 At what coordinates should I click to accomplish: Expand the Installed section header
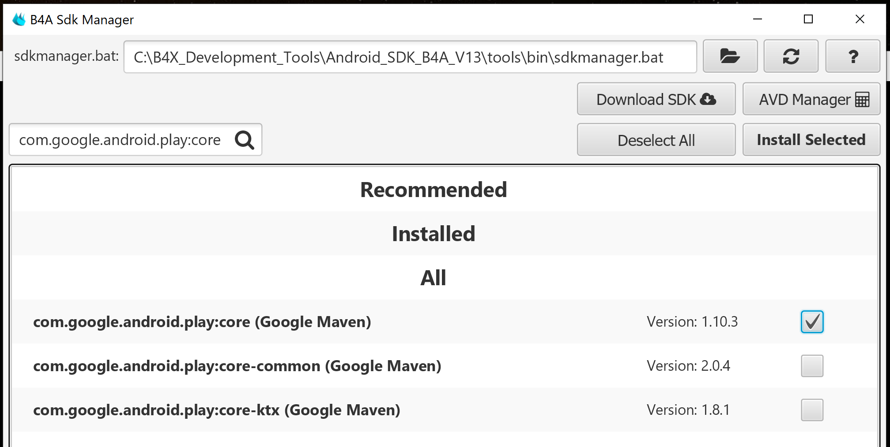tap(434, 234)
